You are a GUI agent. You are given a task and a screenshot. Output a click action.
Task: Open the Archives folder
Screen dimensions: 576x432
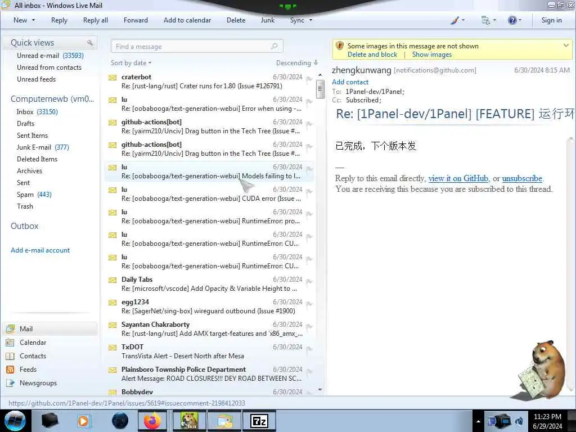click(x=29, y=171)
